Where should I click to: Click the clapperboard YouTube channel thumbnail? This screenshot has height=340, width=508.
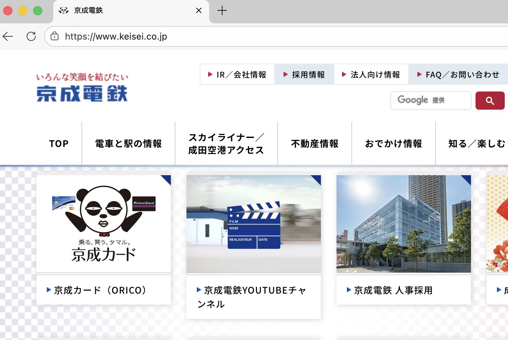tap(253, 224)
